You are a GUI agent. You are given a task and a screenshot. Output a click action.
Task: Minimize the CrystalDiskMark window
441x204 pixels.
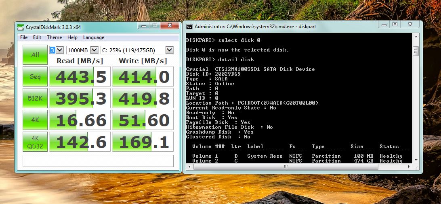coord(143,25)
